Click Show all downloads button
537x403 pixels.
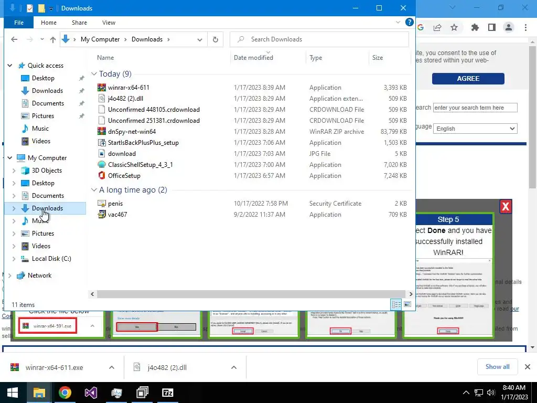click(x=497, y=367)
